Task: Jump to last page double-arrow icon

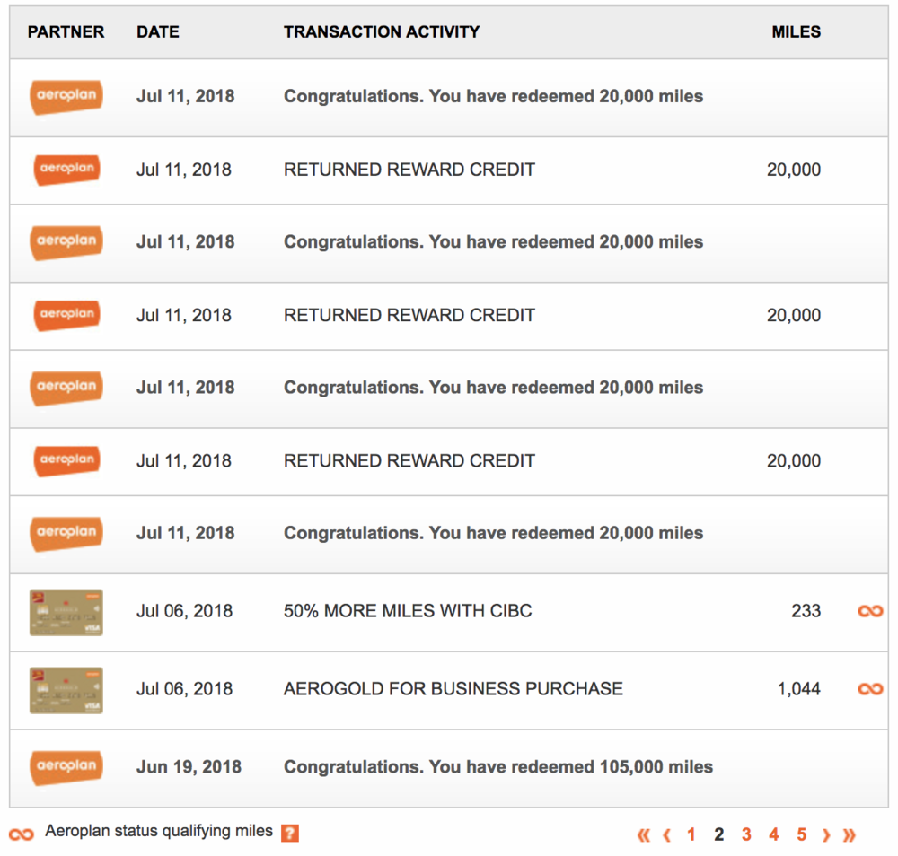Action: pyautogui.click(x=850, y=835)
